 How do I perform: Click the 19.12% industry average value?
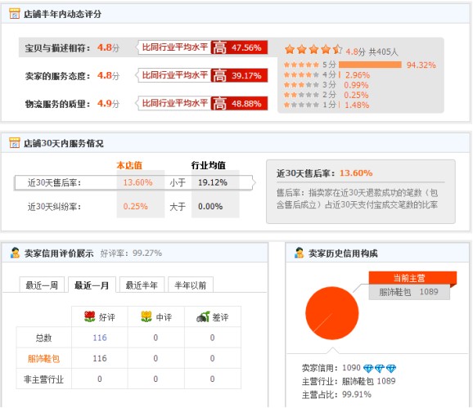(x=213, y=182)
